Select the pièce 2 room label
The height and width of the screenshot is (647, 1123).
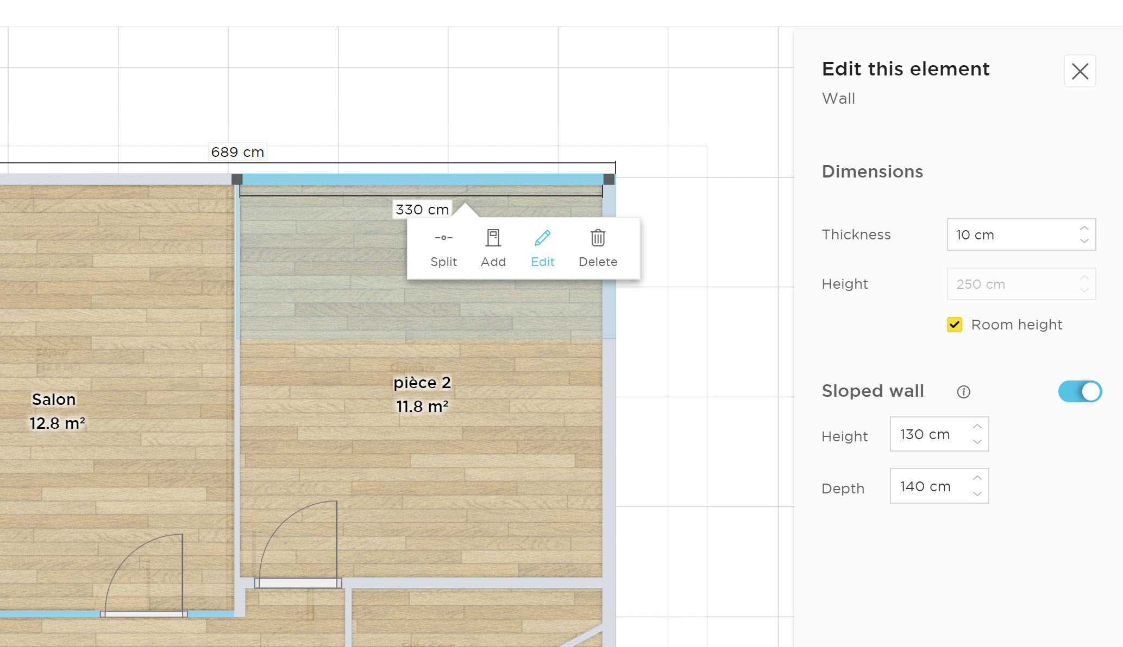pos(422,383)
